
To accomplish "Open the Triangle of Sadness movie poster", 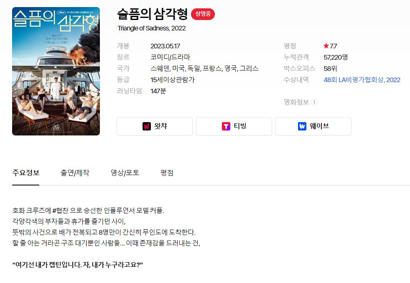I will point(56,71).
